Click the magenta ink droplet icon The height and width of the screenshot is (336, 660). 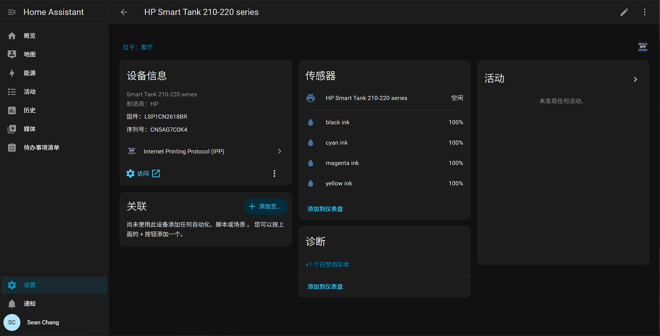(x=311, y=163)
